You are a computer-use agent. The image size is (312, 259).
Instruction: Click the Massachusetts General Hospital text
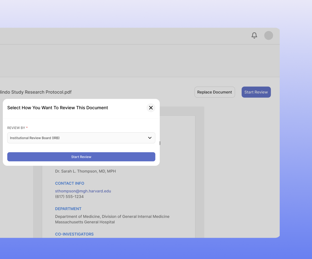tap(85, 222)
